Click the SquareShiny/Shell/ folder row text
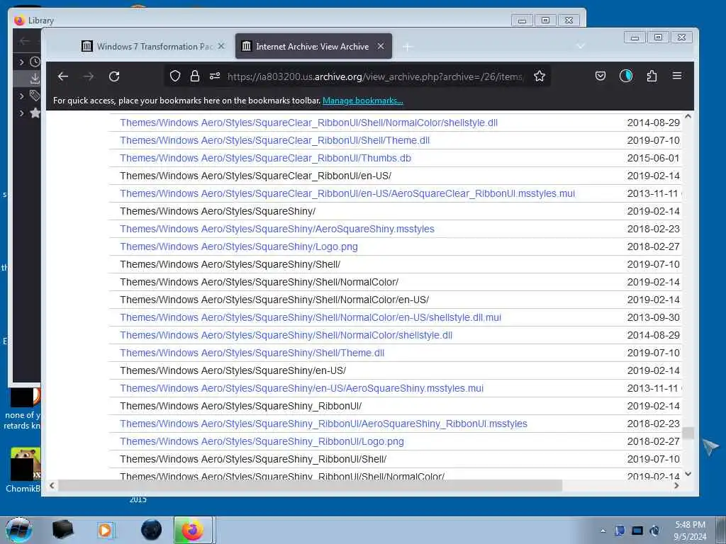 230,264
